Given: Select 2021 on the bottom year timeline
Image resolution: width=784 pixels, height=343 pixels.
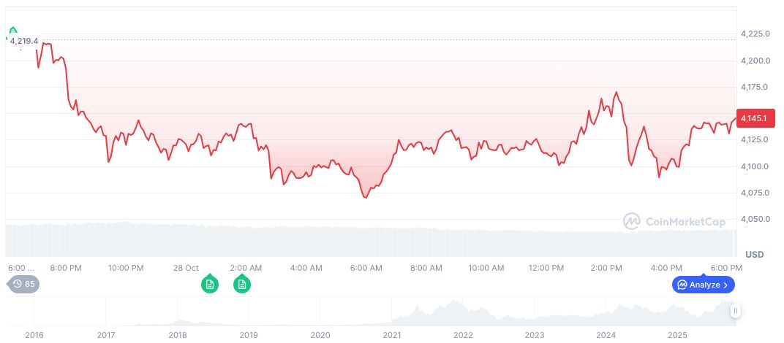Looking at the screenshot, I should click(x=391, y=335).
